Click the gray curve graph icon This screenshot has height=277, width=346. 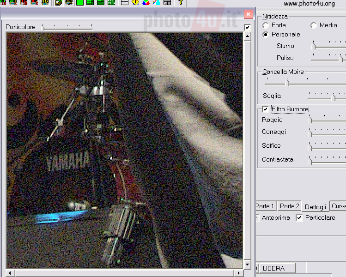pyautogui.click(x=167, y=2)
